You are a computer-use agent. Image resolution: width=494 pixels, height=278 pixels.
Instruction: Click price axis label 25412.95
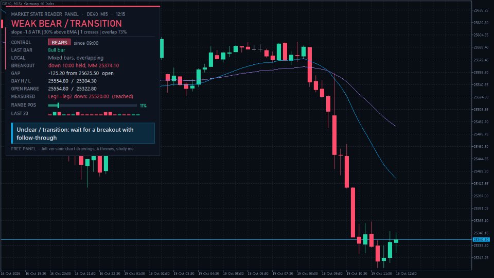tap(481, 183)
